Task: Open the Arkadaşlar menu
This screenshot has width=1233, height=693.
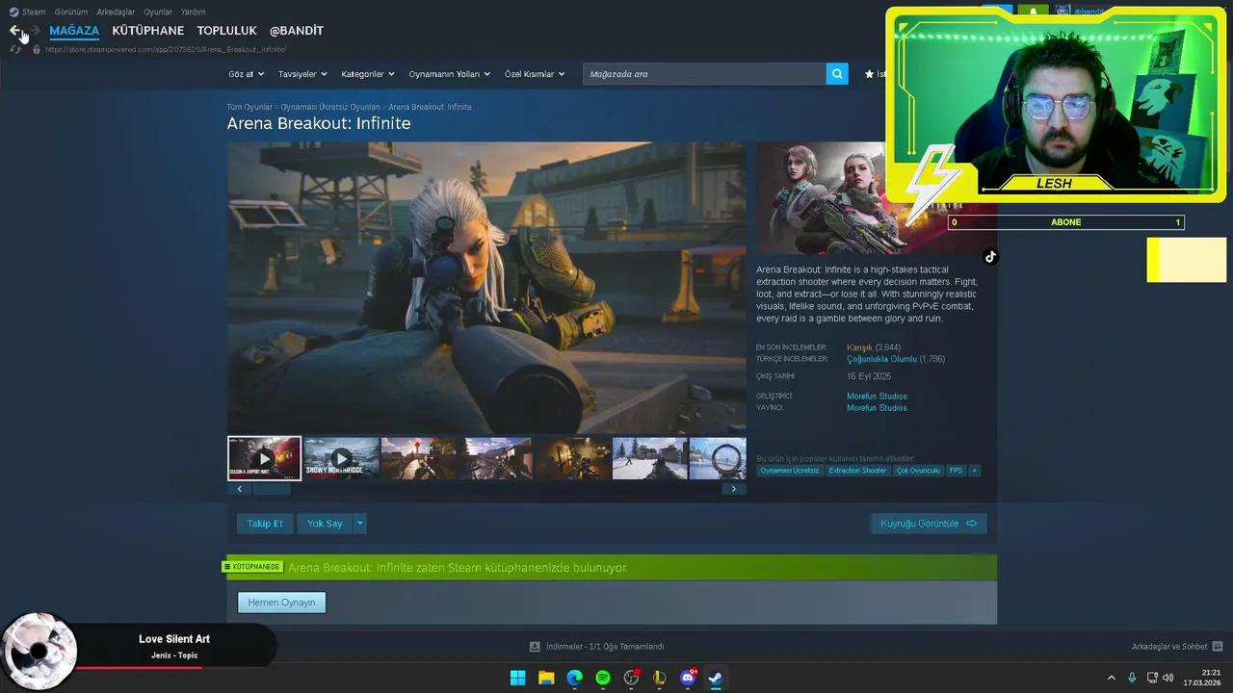Action: pyautogui.click(x=116, y=12)
